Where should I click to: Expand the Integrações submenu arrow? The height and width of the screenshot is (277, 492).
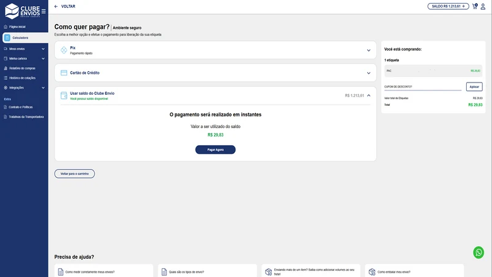43,88
